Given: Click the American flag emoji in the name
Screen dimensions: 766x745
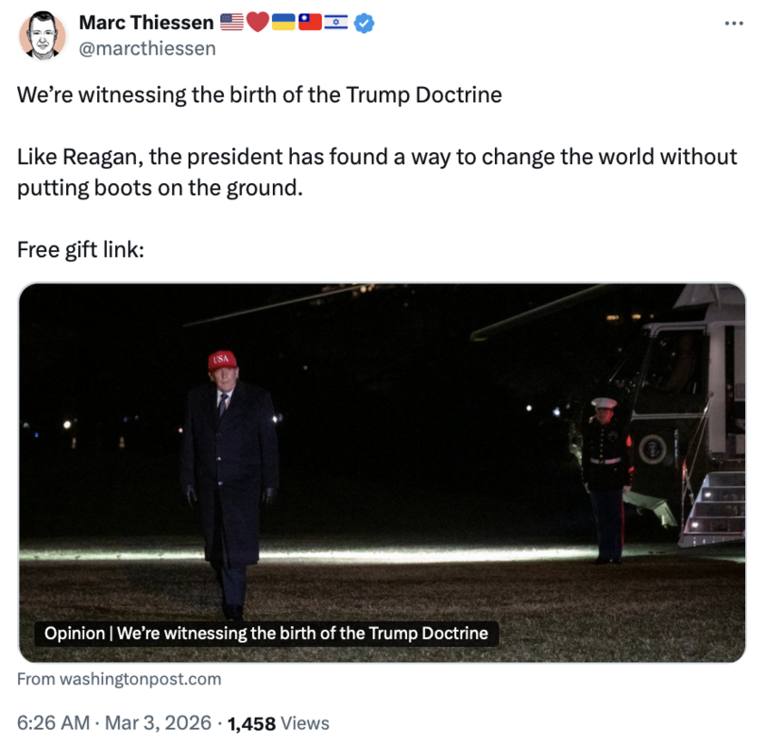Looking at the screenshot, I should [x=231, y=21].
